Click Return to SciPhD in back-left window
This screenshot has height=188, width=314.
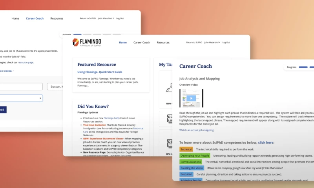[x=88, y=18]
